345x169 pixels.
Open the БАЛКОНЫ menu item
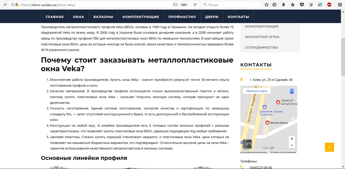point(103,17)
